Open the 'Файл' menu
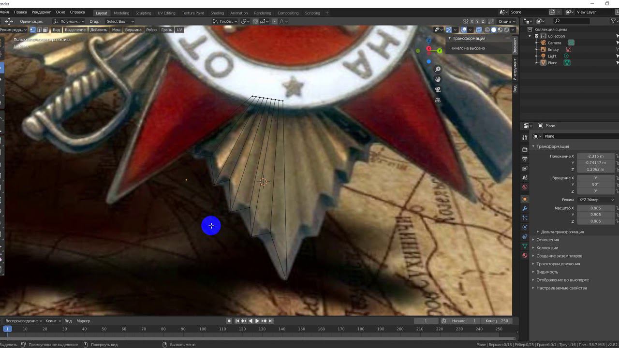This screenshot has width=619, height=348. [4, 12]
